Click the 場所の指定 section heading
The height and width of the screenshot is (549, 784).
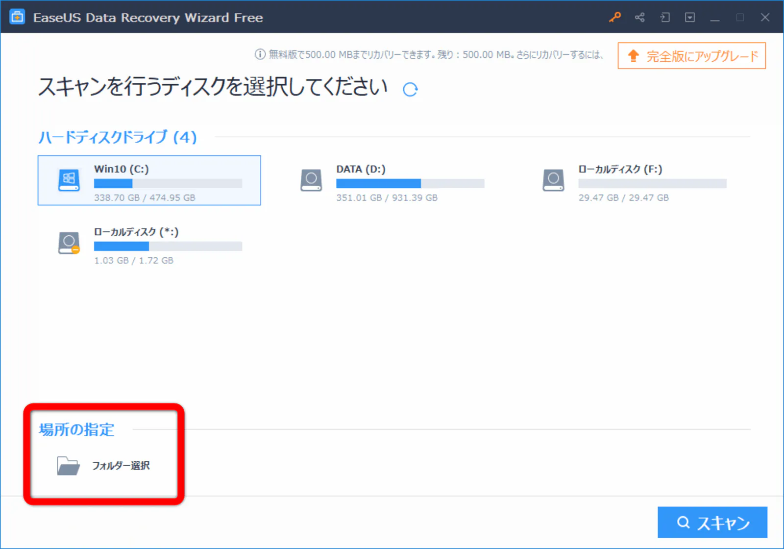(x=76, y=430)
